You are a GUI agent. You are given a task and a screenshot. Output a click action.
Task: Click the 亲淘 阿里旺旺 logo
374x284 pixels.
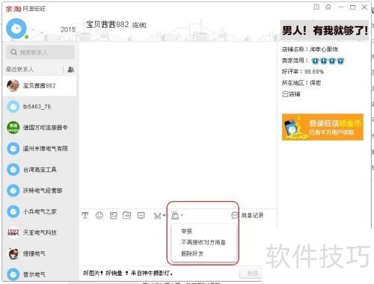25,9
